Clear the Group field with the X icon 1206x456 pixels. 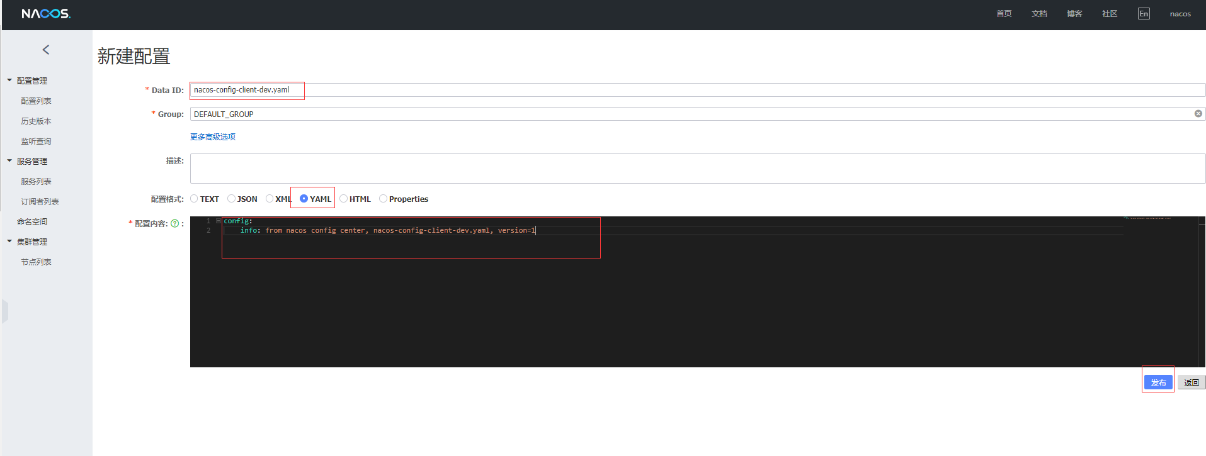pyautogui.click(x=1198, y=114)
